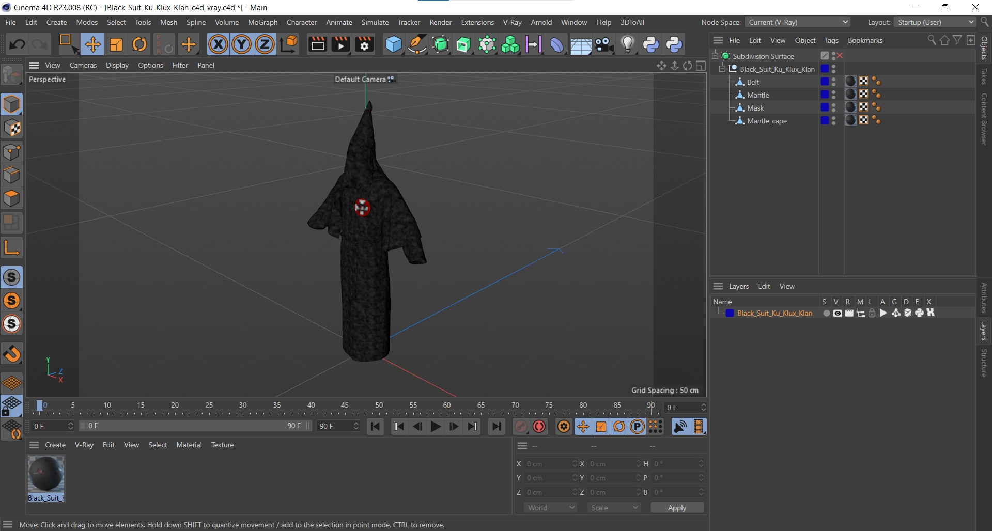Open Edit Render Settings
The height and width of the screenshot is (531, 992).
coord(364,44)
